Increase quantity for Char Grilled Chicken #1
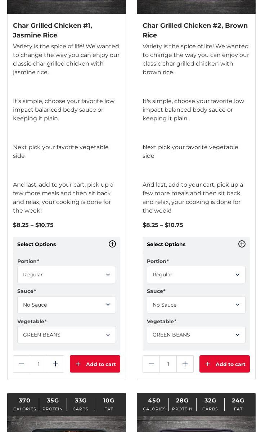 [x=55, y=364]
